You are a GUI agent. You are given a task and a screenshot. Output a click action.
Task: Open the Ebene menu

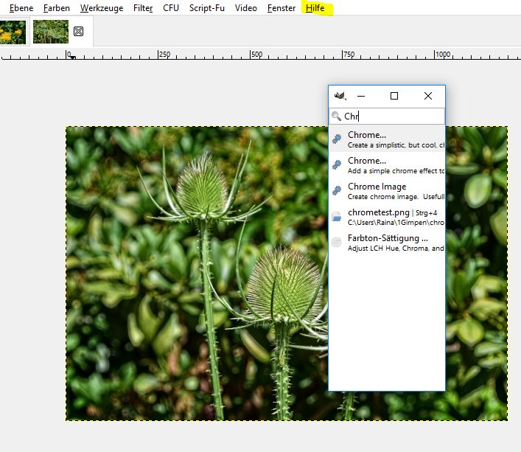(21, 8)
